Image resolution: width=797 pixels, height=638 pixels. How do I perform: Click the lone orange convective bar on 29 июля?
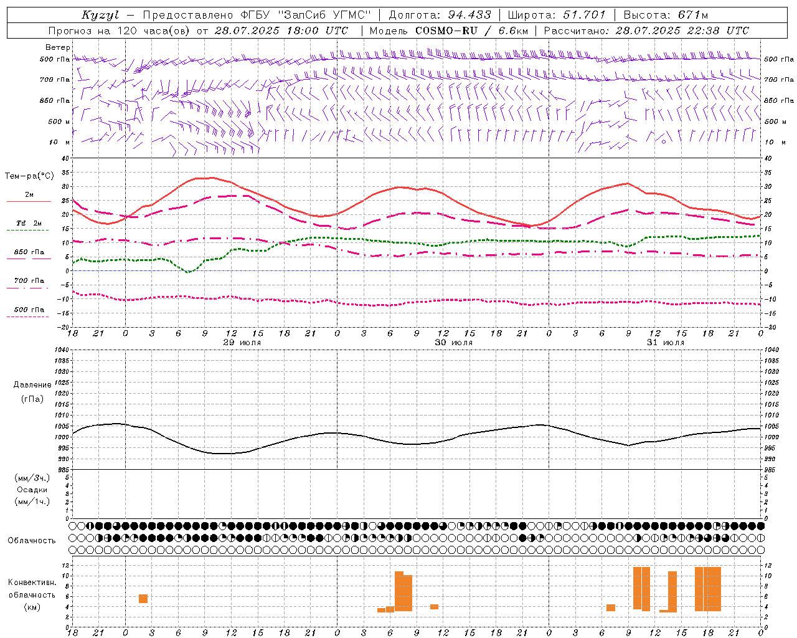coord(143,599)
